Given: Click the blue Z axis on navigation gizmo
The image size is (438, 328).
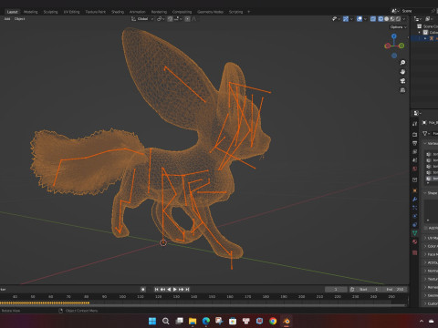Looking at the screenshot, I should click(x=394, y=36).
